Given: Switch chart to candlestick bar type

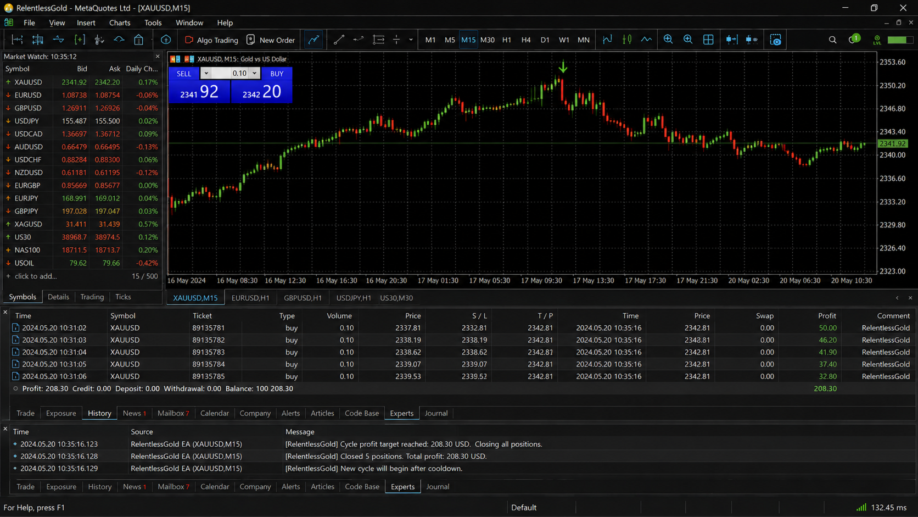Looking at the screenshot, I should [x=627, y=40].
